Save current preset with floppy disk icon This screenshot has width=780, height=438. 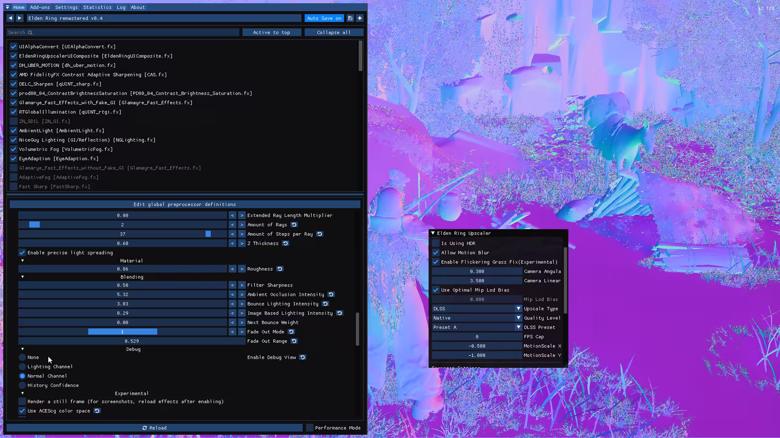tap(350, 18)
